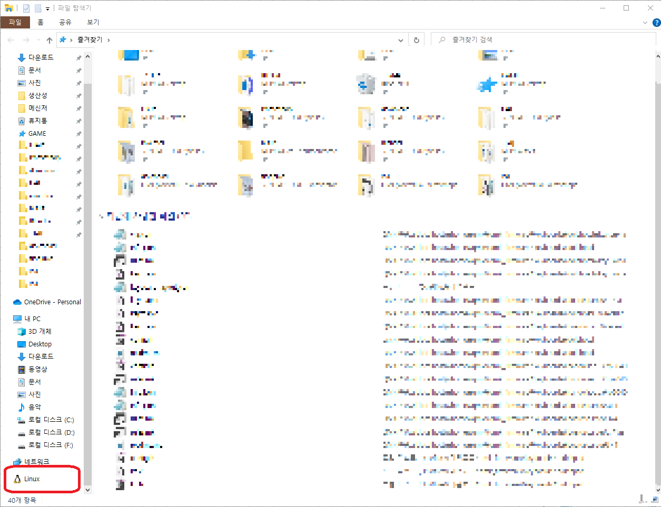Collapse the blurred section header chevron

[101, 216]
